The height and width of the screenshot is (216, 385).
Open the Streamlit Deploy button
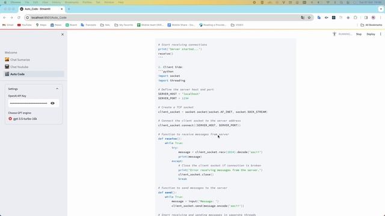click(x=371, y=34)
